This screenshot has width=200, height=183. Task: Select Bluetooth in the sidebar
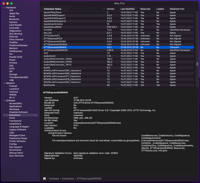(x=14, y=19)
